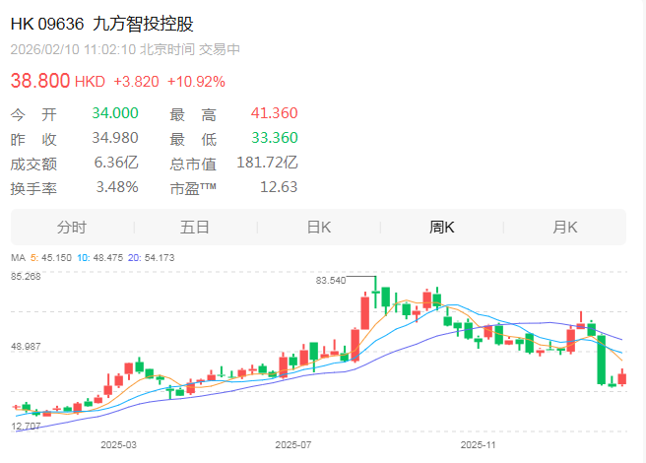Click the 85.268 price axis label
This screenshot has height=463, width=646.
pos(26,277)
